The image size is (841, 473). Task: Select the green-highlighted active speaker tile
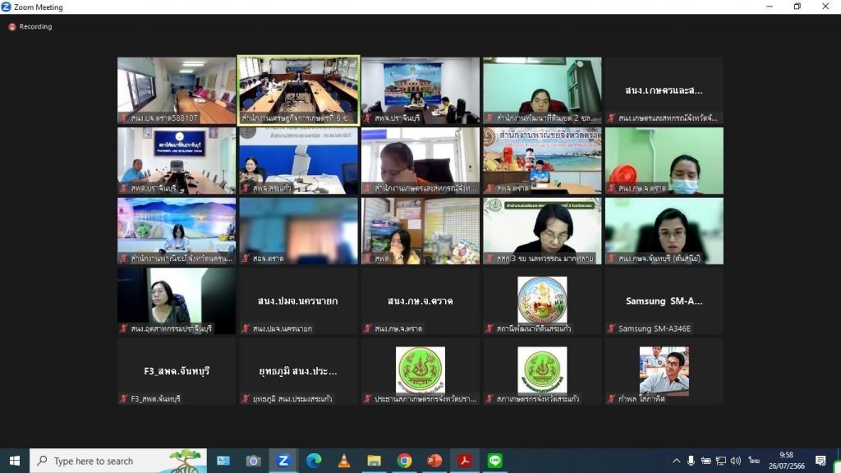[298, 90]
